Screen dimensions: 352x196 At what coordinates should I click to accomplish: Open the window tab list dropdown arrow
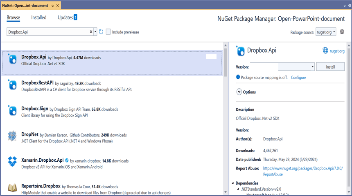[345, 6]
